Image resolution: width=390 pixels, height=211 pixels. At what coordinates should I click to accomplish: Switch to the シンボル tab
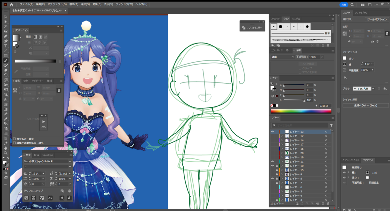296,19
